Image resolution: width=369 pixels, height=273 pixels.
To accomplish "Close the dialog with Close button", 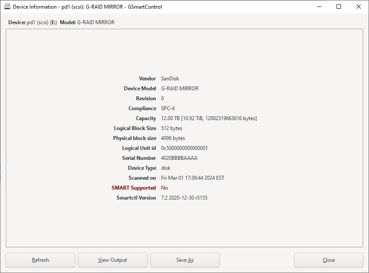I will 329,260.
